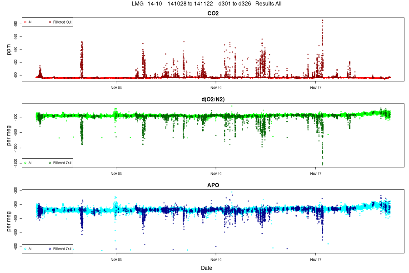Click the '-300' y-axis tick on APO plot
The height and width of the screenshot is (273, 409).
click(15, 204)
